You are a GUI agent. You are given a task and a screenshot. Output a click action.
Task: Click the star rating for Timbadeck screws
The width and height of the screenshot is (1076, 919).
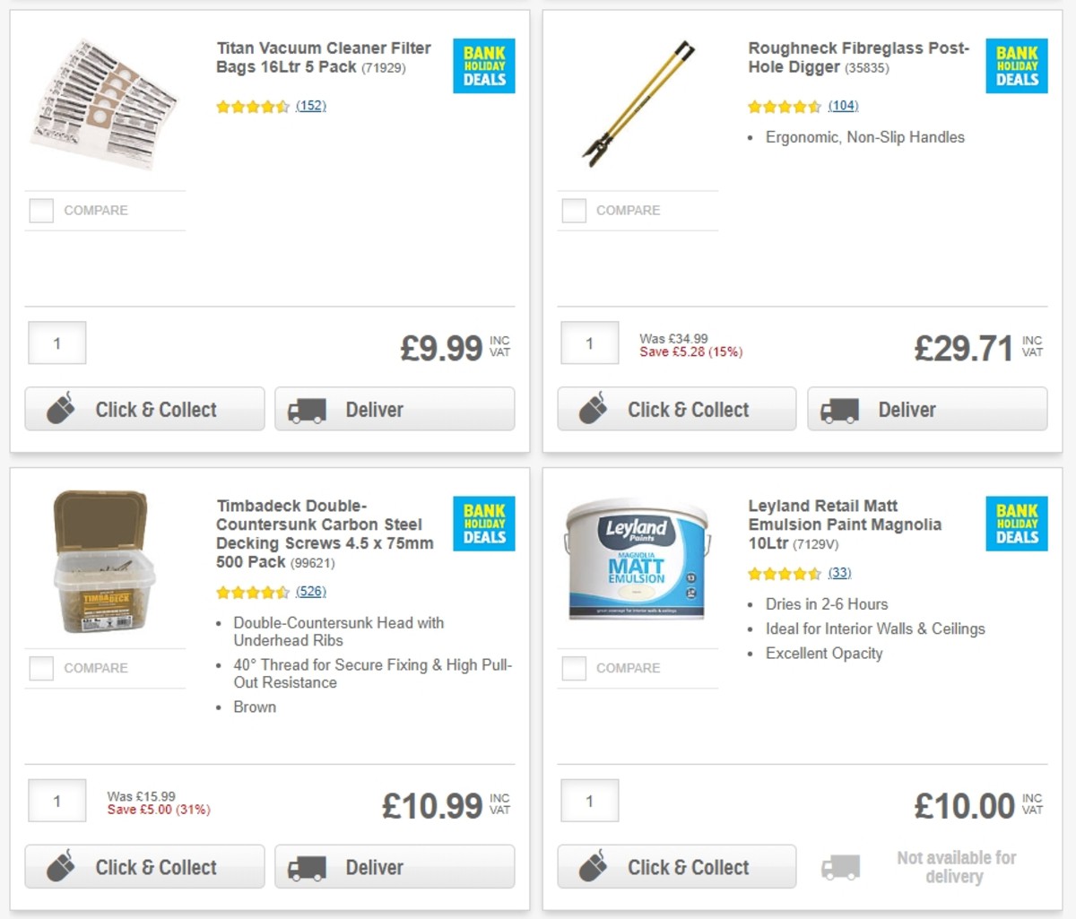(x=254, y=592)
